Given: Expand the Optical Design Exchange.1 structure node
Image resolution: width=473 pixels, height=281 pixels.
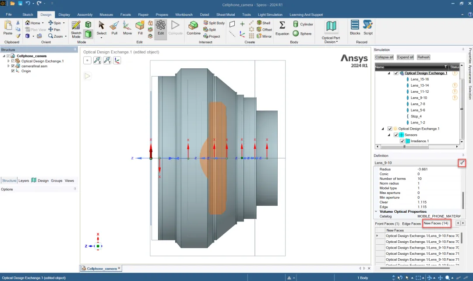Looking at the screenshot, I should (x=8, y=61).
